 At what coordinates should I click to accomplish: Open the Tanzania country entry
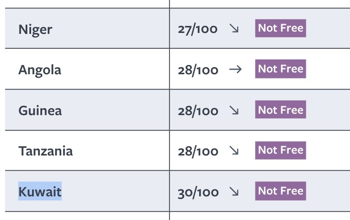click(x=45, y=151)
